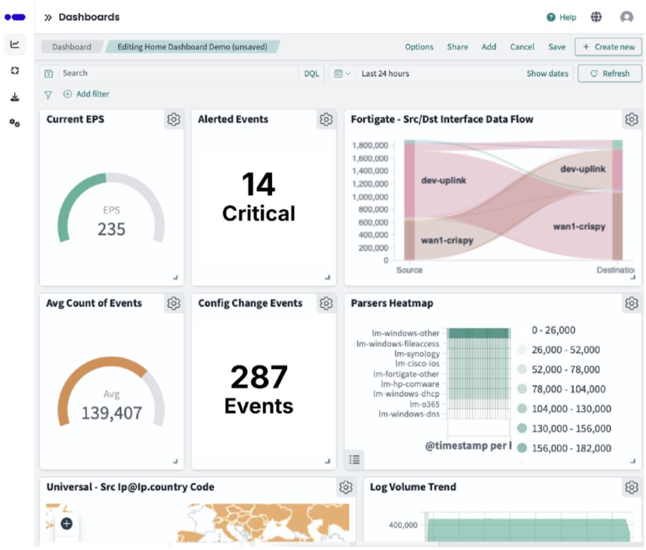The image size is (646, 550).
Task: Open the analytics chart view in left sidebar
Action: point(15,44)
